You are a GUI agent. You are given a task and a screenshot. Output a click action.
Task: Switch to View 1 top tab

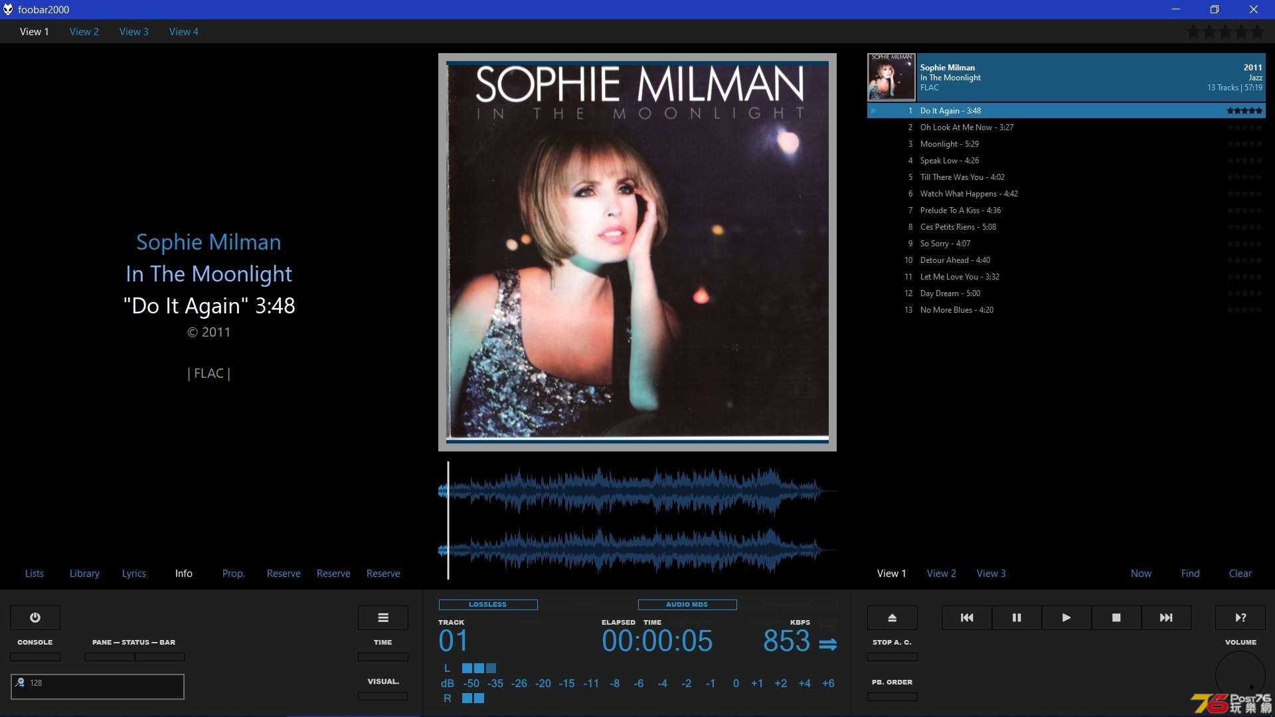coord(35,31)
